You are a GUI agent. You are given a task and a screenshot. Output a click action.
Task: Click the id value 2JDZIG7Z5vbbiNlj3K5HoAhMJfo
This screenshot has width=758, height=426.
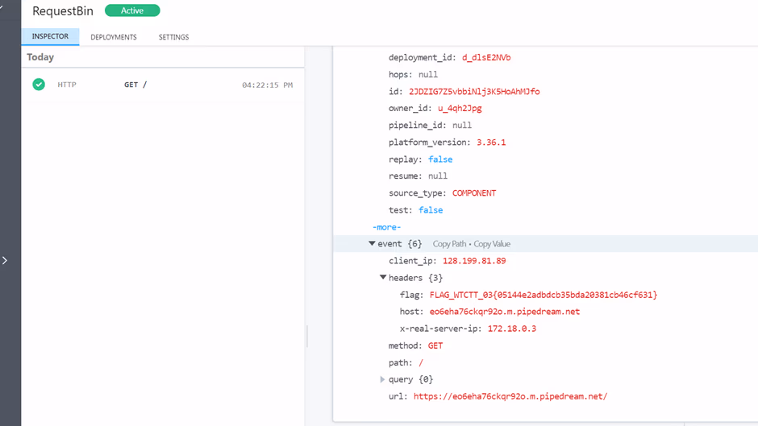[474, 91]
